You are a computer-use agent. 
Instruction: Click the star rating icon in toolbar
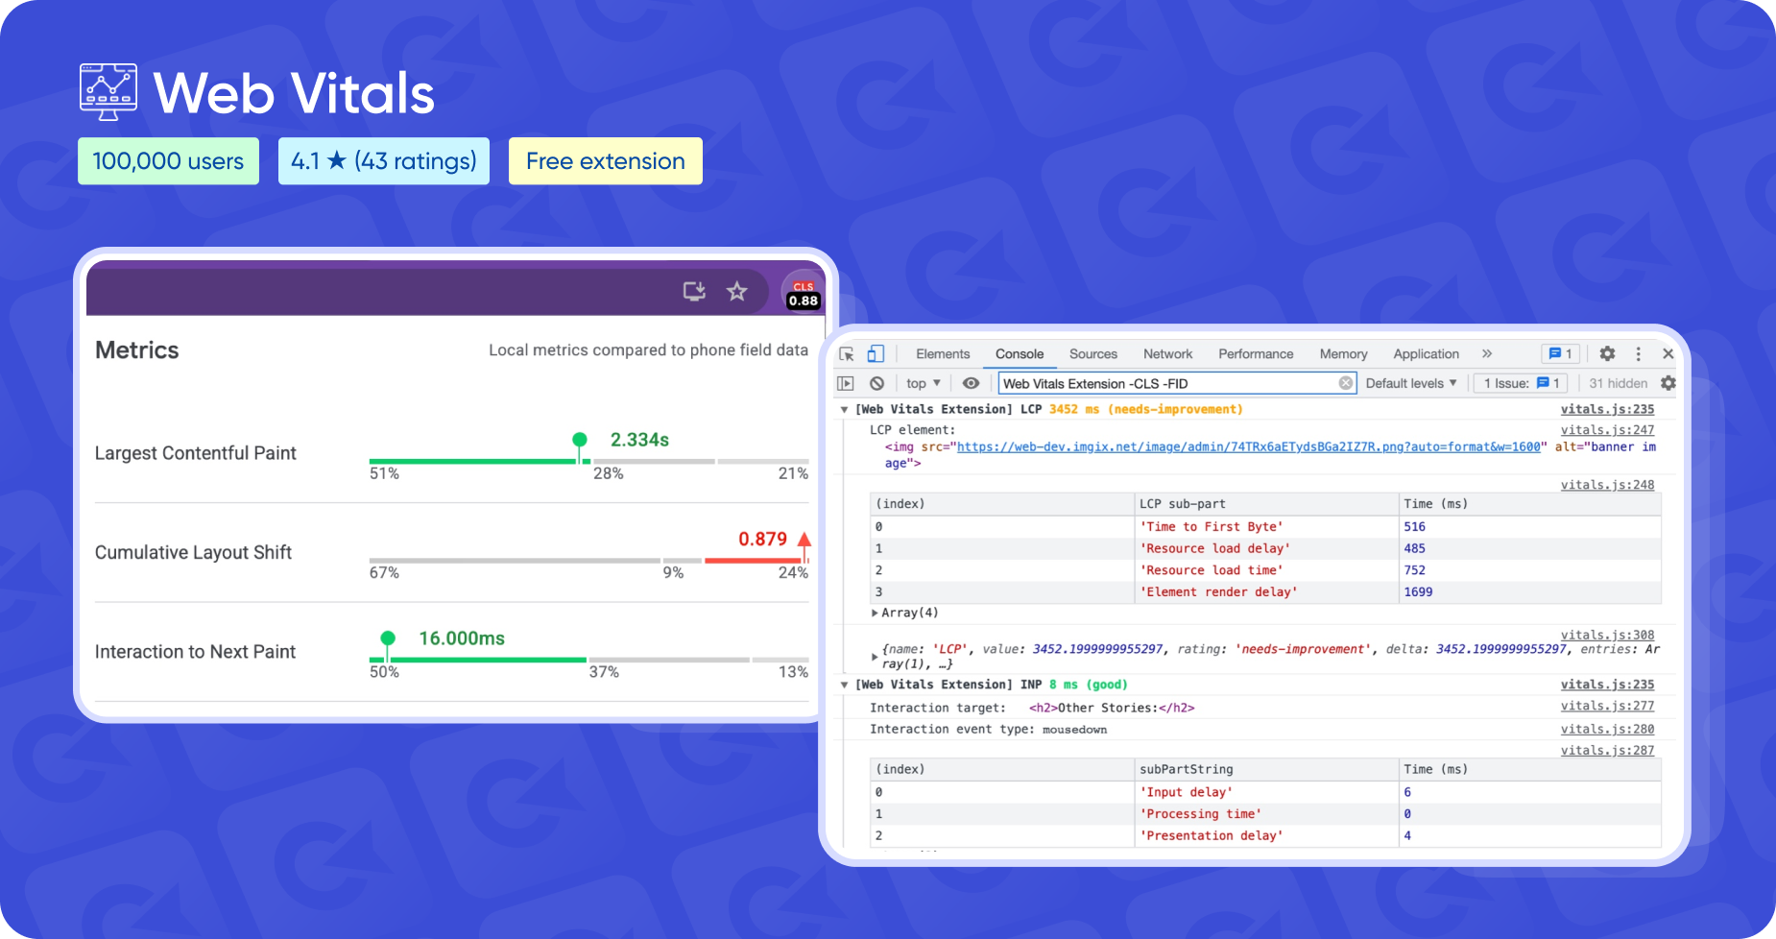click(736, 291)
